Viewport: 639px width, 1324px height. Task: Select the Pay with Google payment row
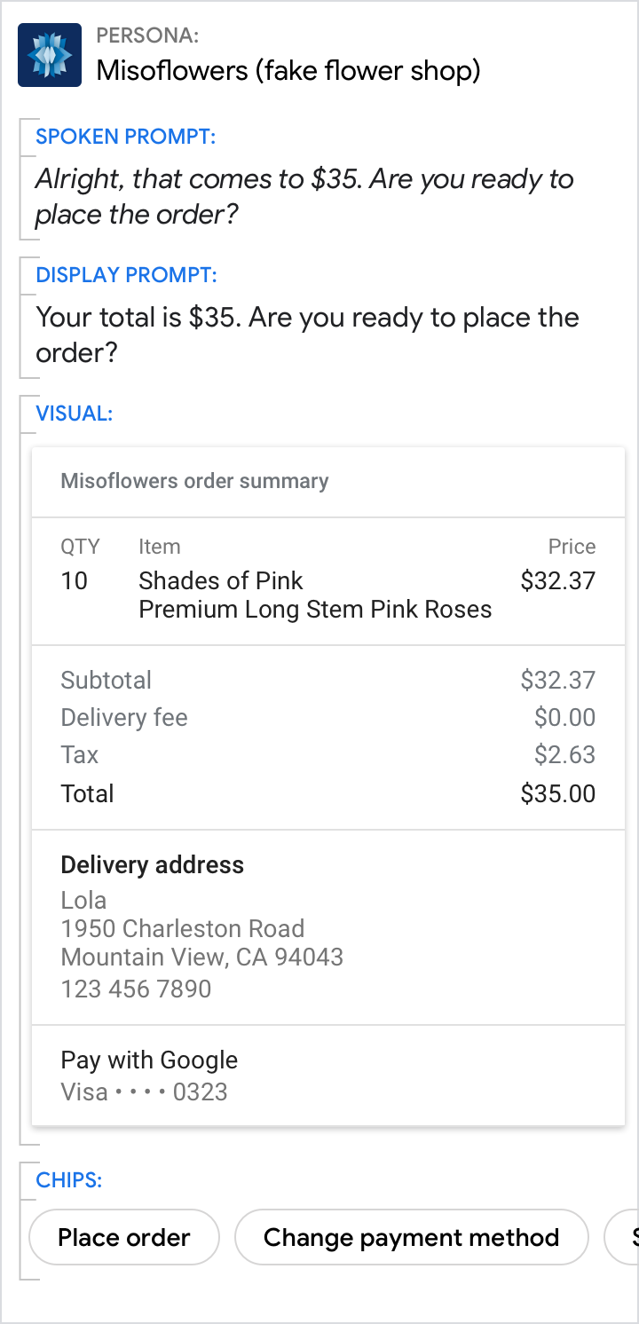(149, 1060)
